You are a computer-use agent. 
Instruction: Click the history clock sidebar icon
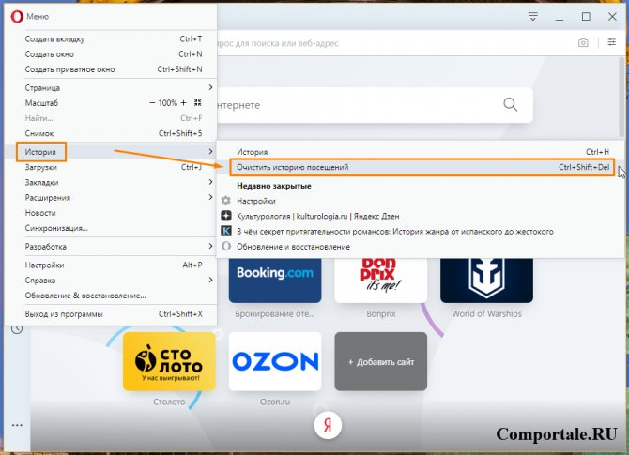pos(17,329)
